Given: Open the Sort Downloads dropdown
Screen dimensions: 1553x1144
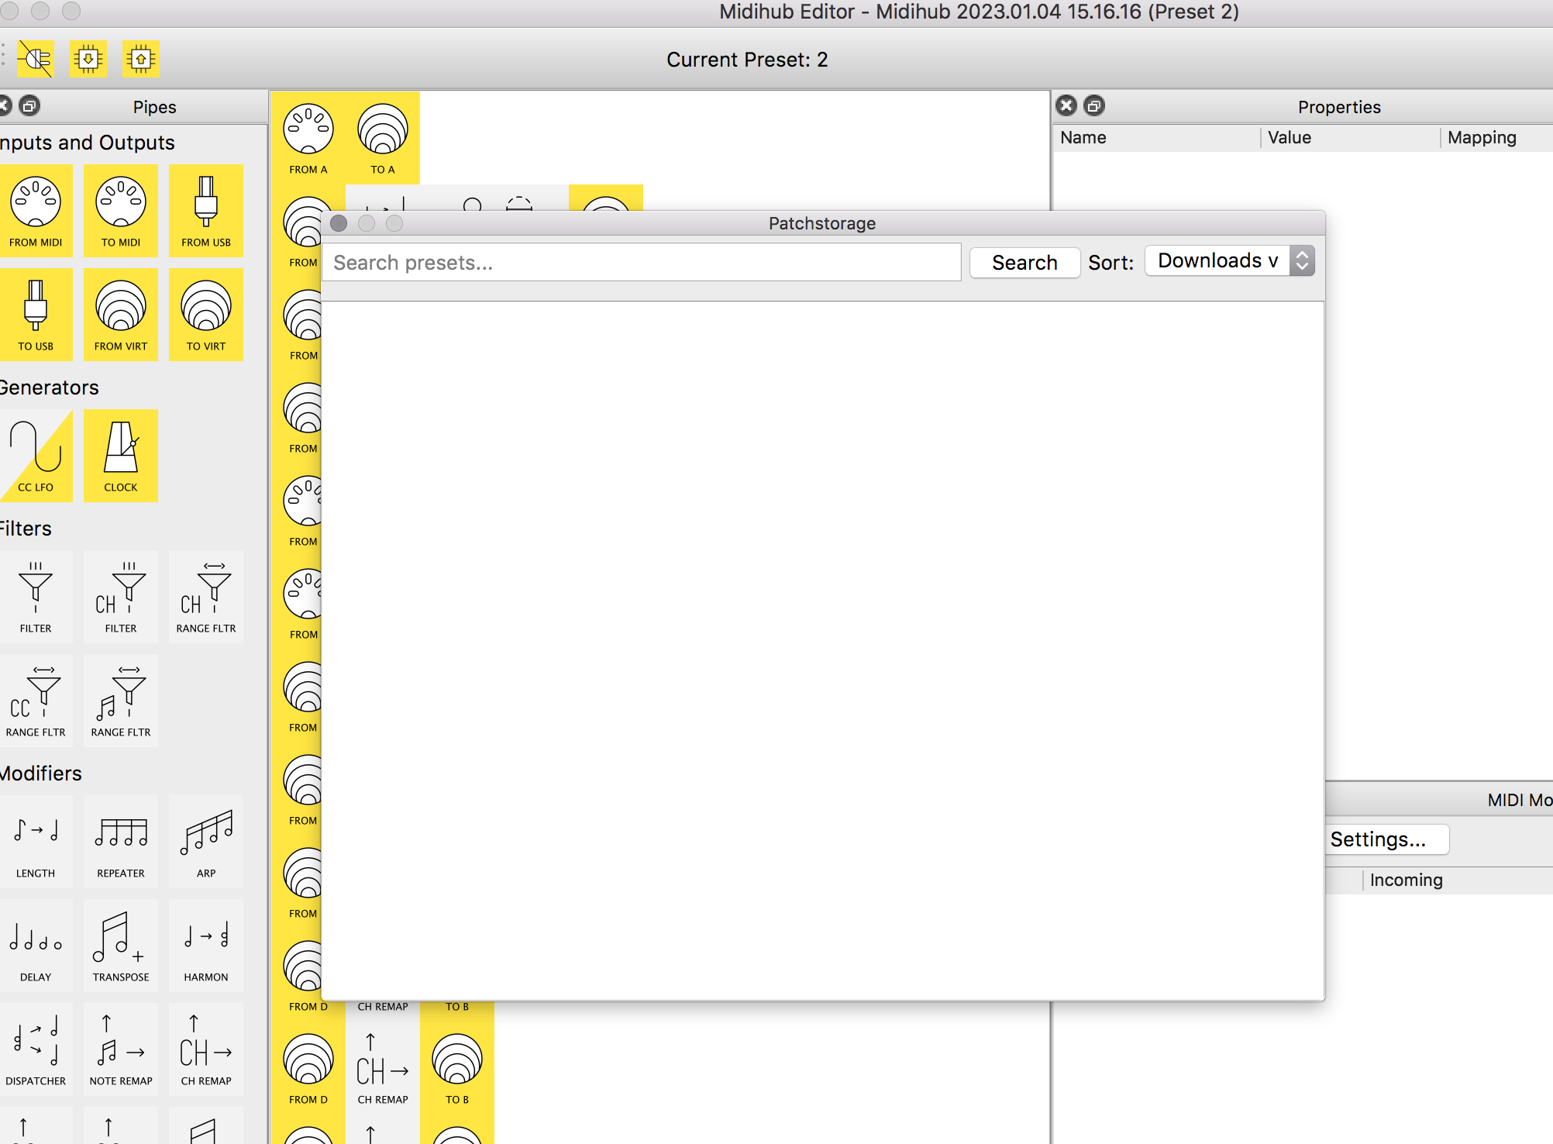Looking at the screenshot, I should coord(1229,261).
